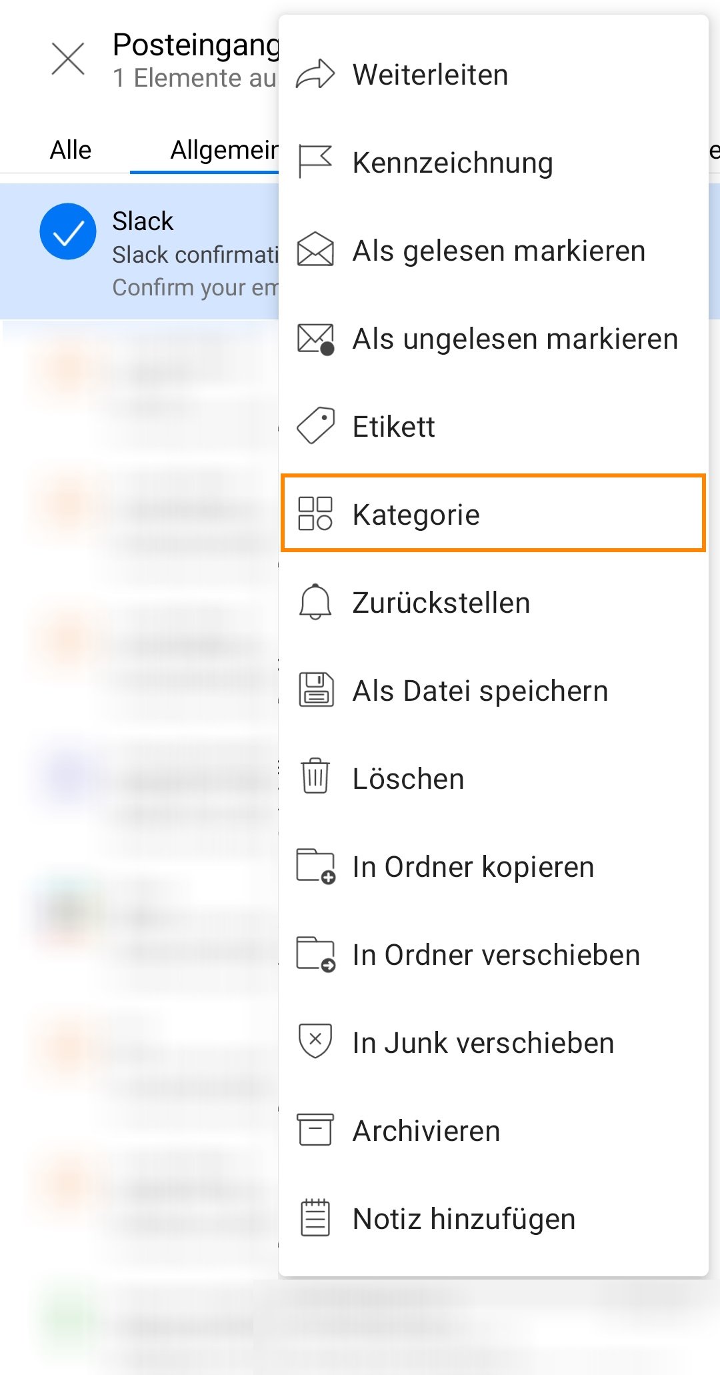Click the Etikett tag icon
Viewport: 720px width, 1375px height.
[x=315, y=426]
